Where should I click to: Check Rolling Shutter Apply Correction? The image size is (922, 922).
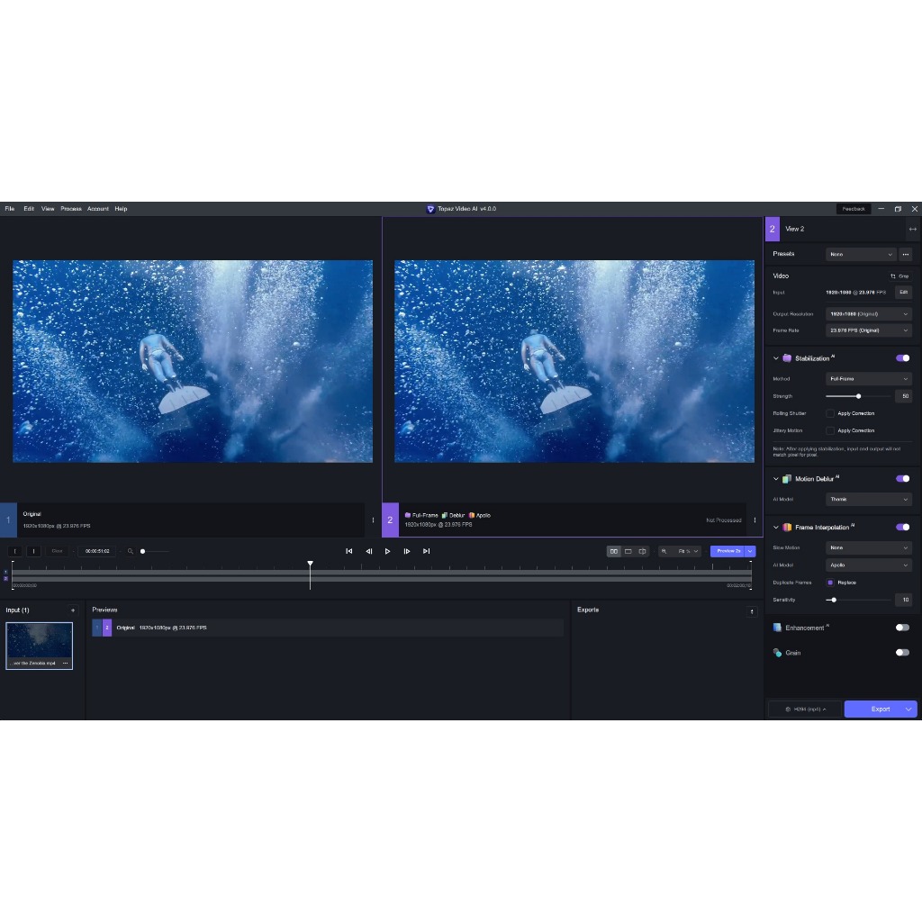click(830, 413)
